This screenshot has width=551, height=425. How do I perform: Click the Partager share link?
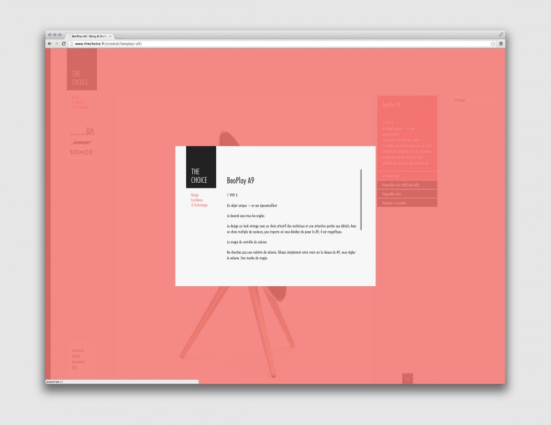460,100
